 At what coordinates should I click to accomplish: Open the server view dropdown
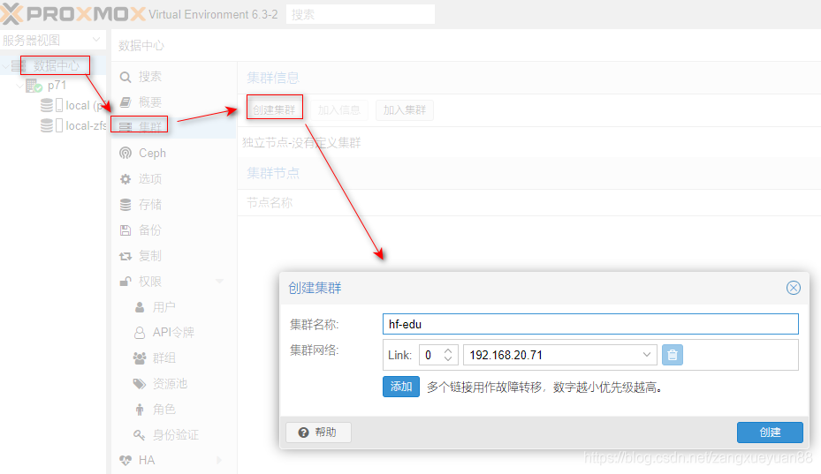coord(96,40)
